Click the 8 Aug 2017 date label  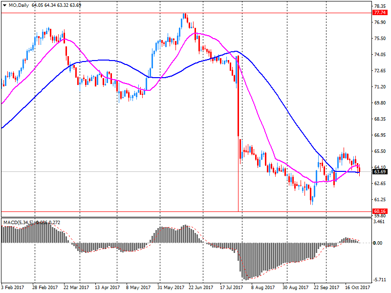263,288
